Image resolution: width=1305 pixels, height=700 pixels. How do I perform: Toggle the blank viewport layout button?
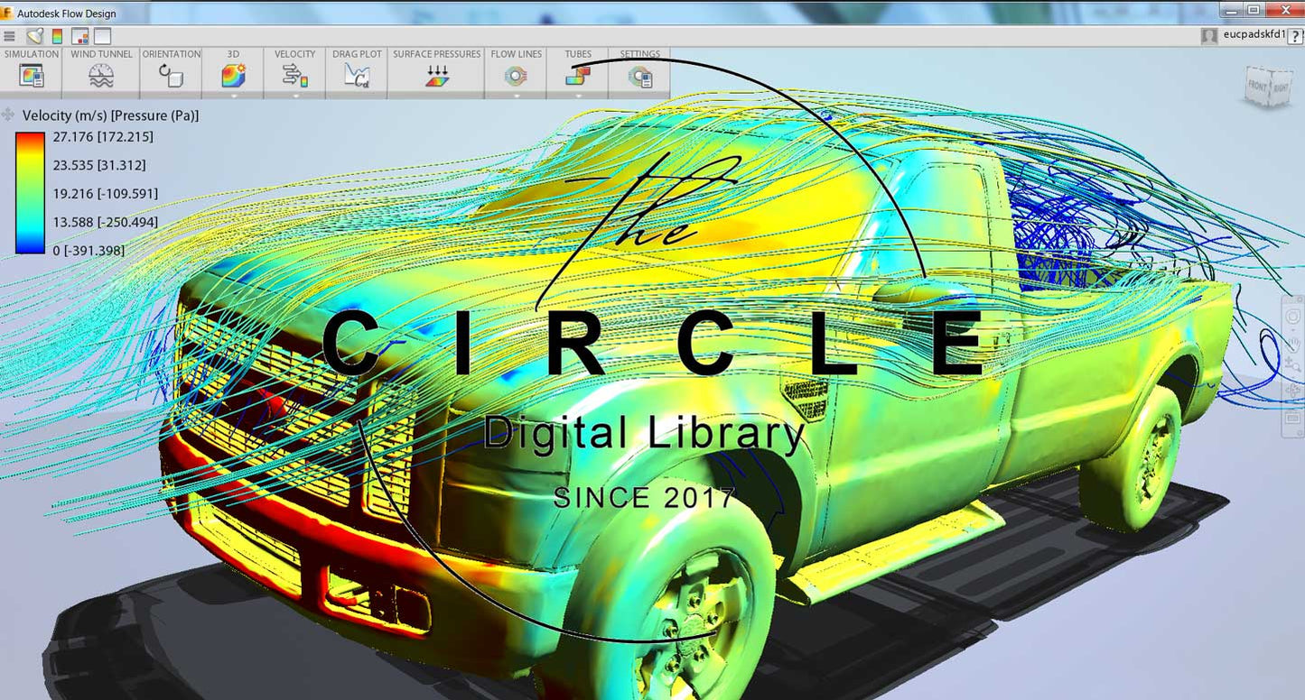tap(102, 36)
